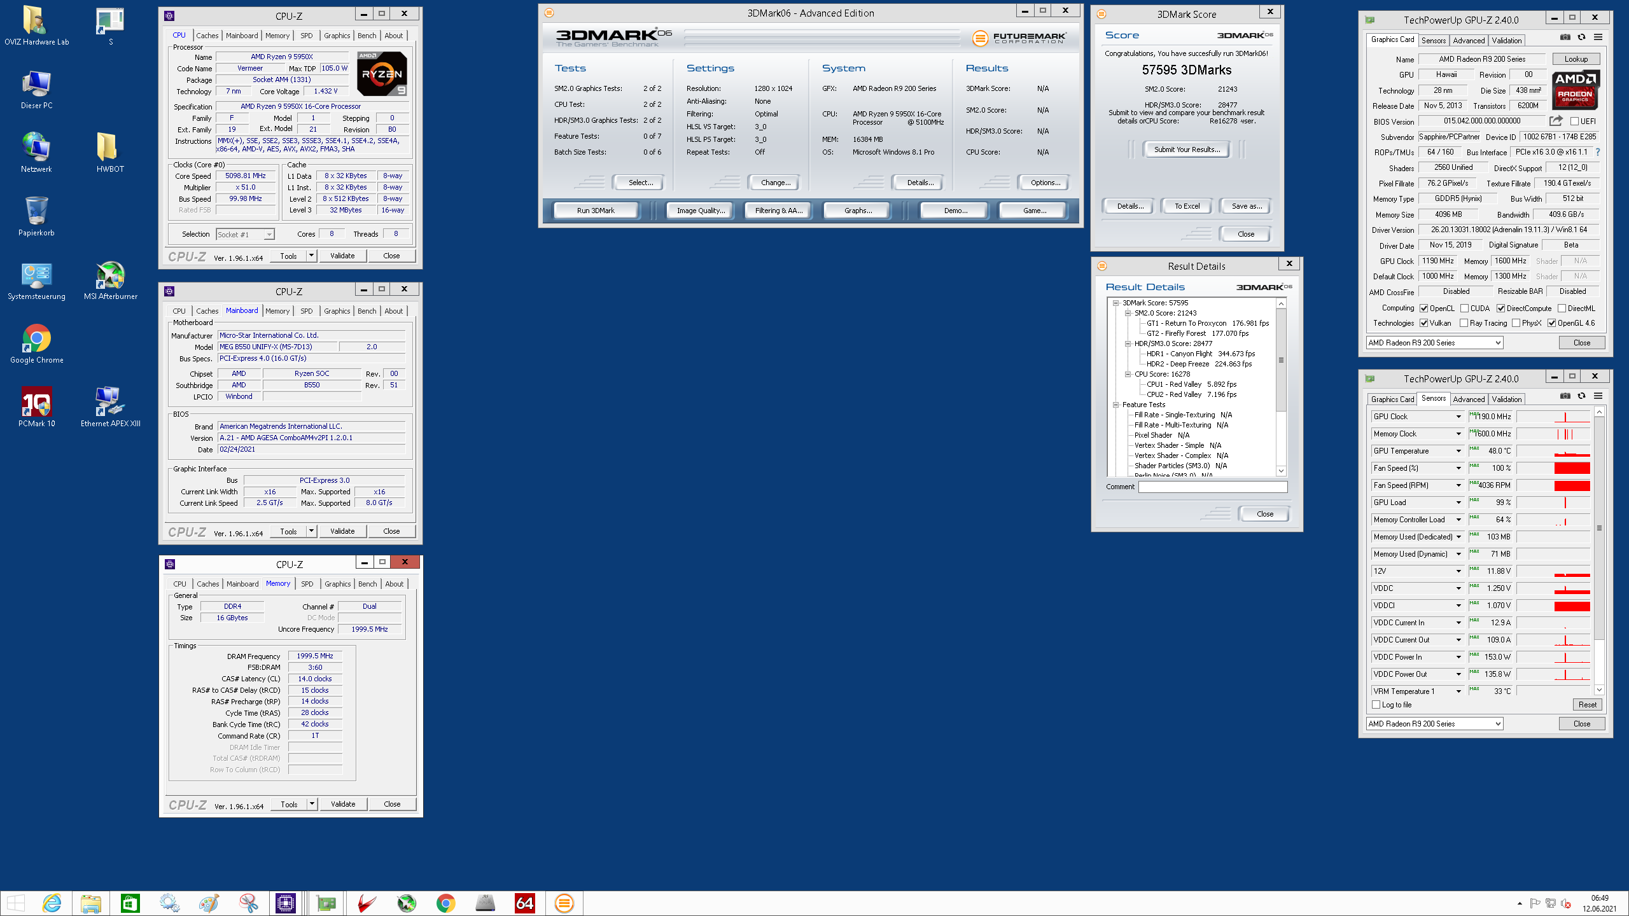
Task: Open Systemsteuerung desktop icon
Action: pyautogui.click(x=36, y=280)
